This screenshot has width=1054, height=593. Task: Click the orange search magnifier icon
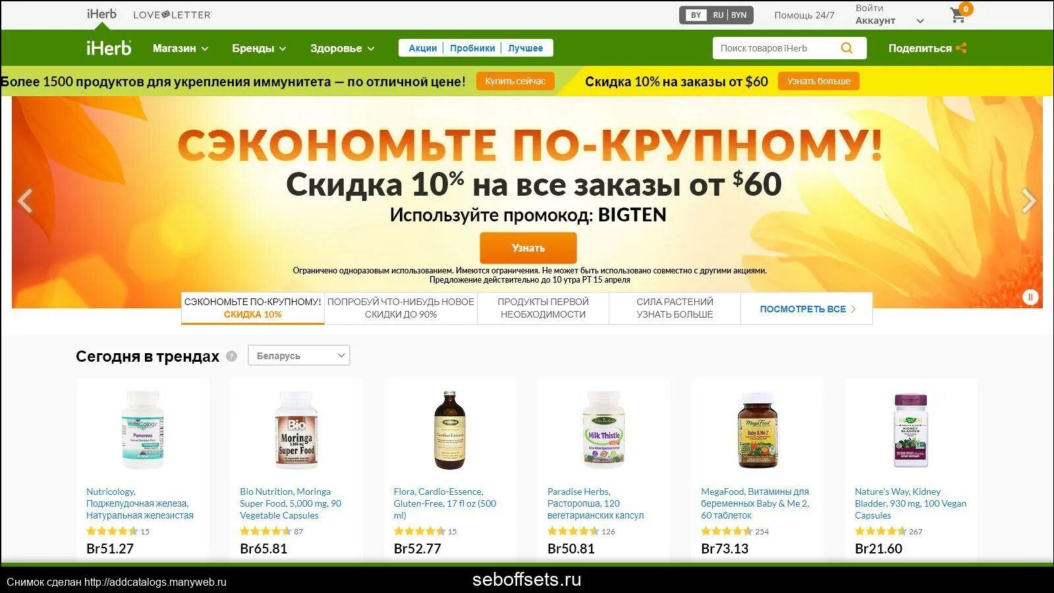click(x=846, y=48)
